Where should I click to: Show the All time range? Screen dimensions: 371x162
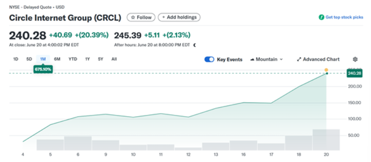tap(114, 59)
